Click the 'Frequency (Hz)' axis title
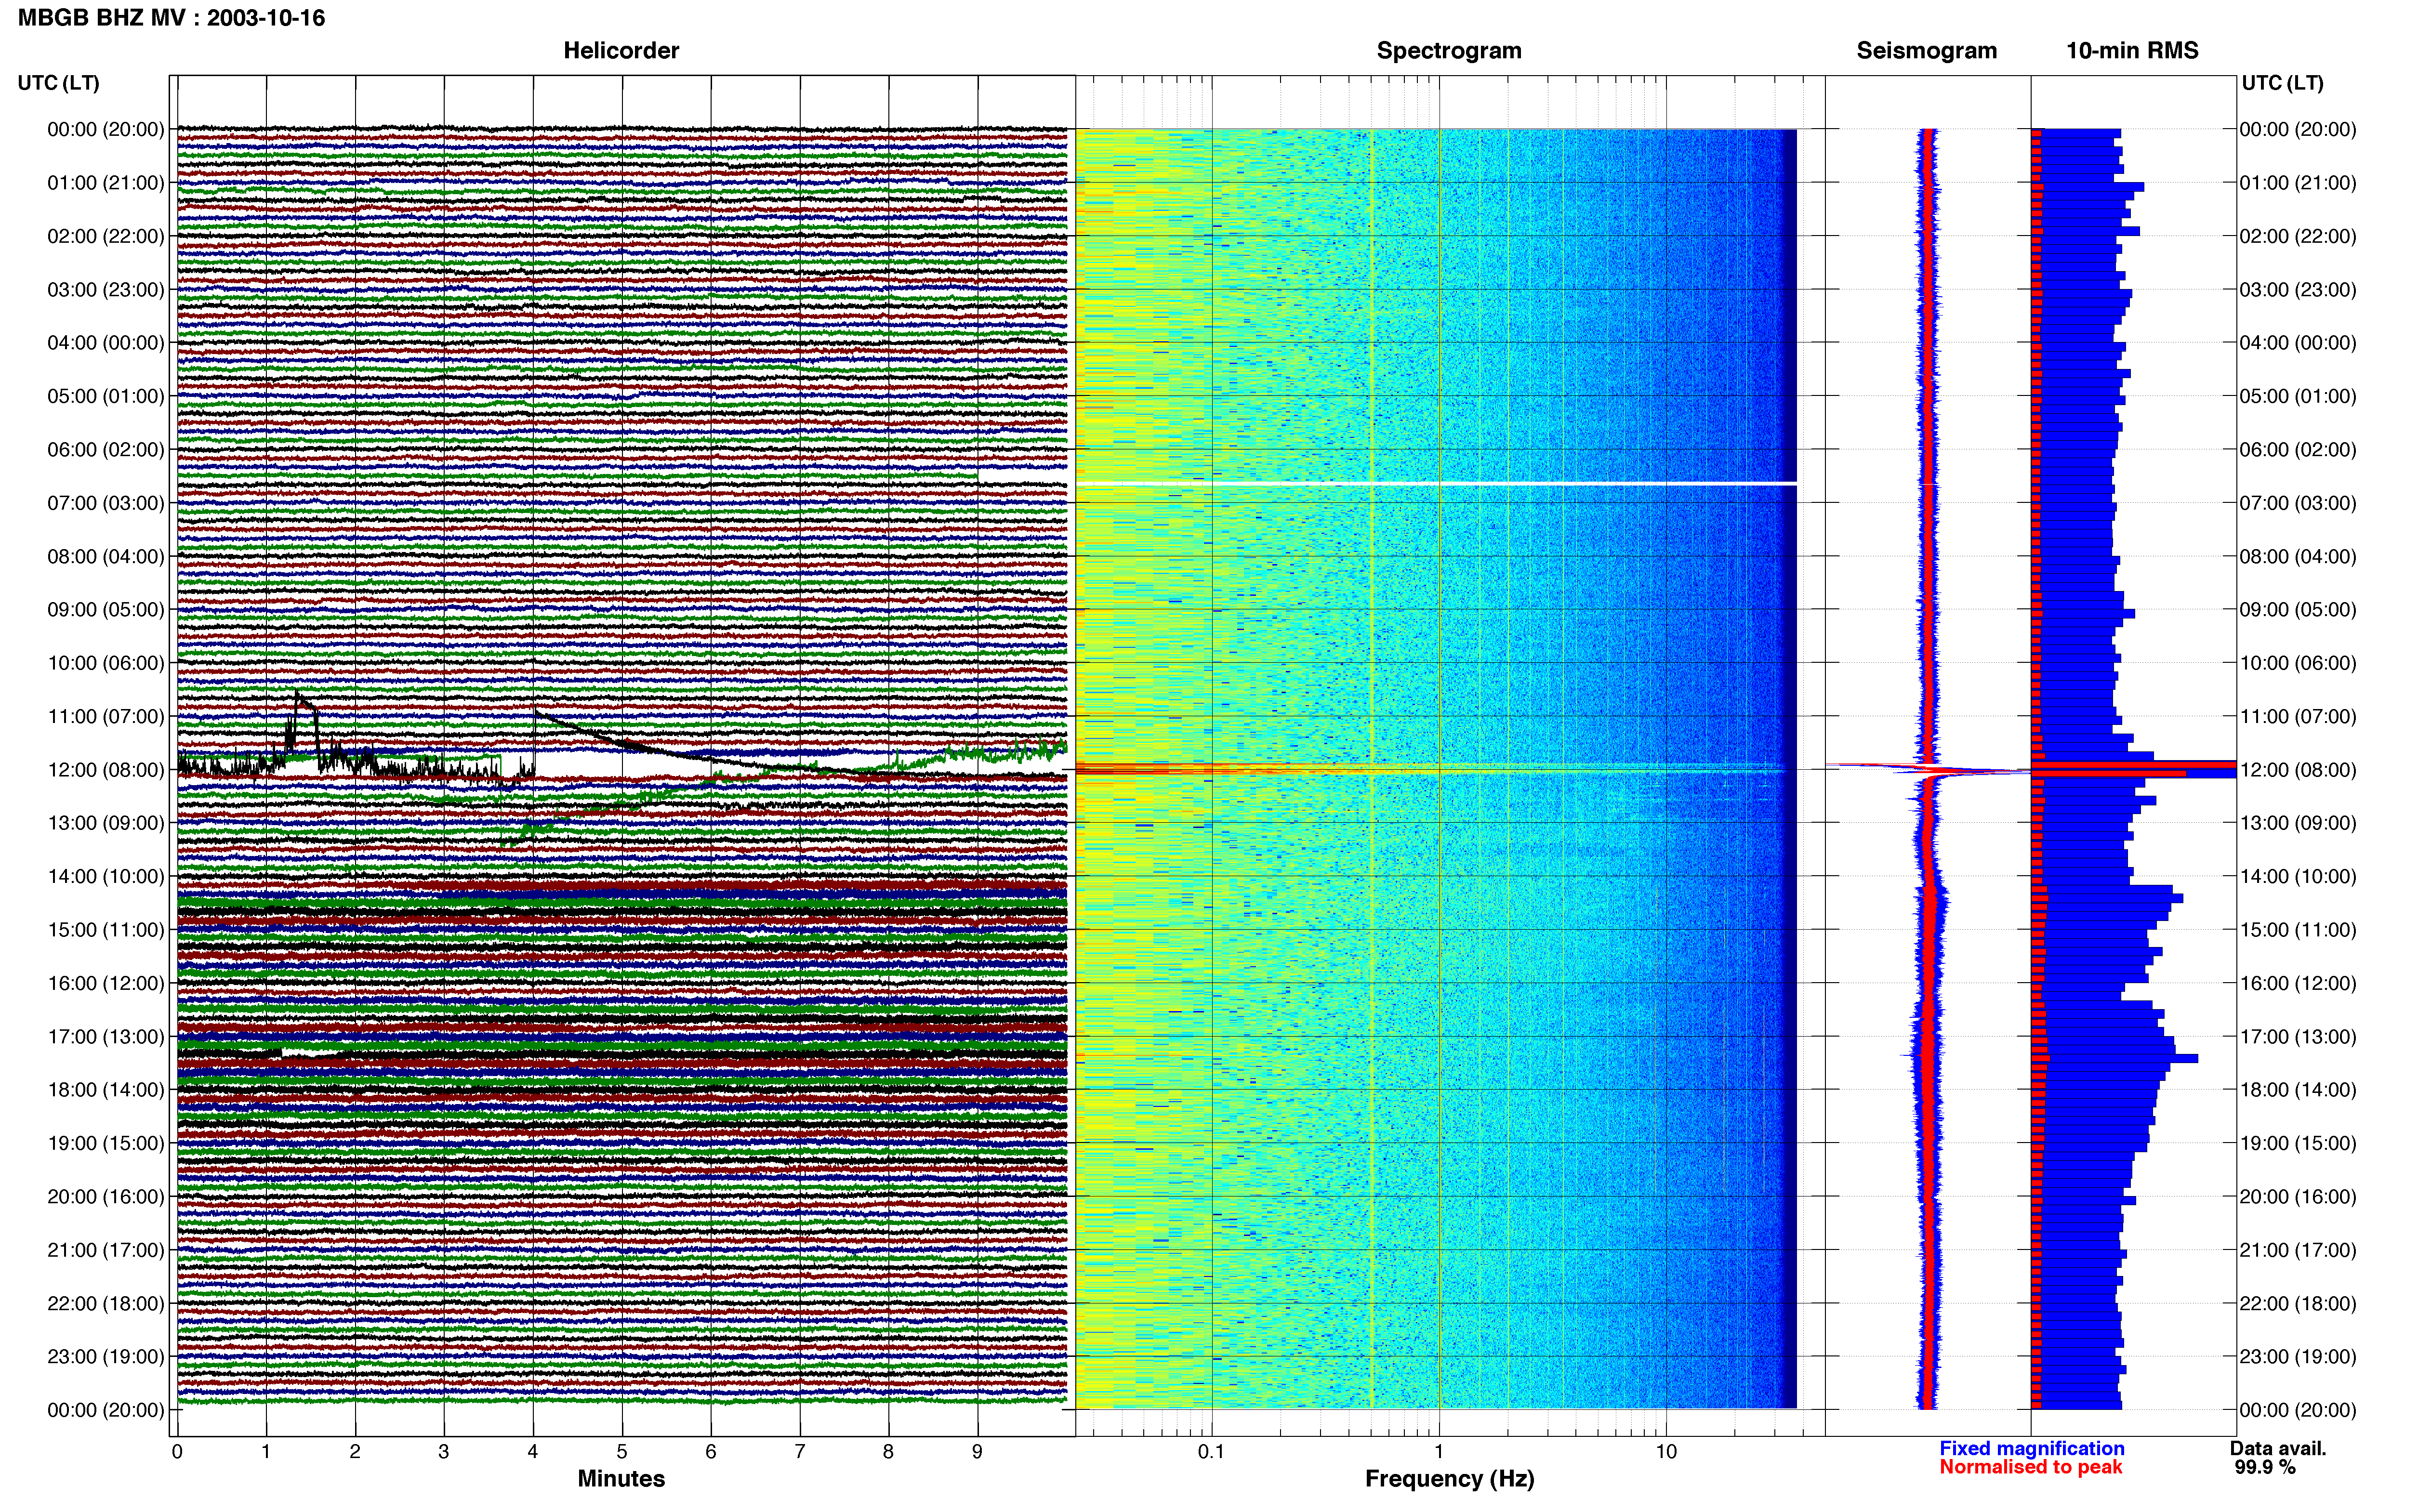 (1449, 1479)
